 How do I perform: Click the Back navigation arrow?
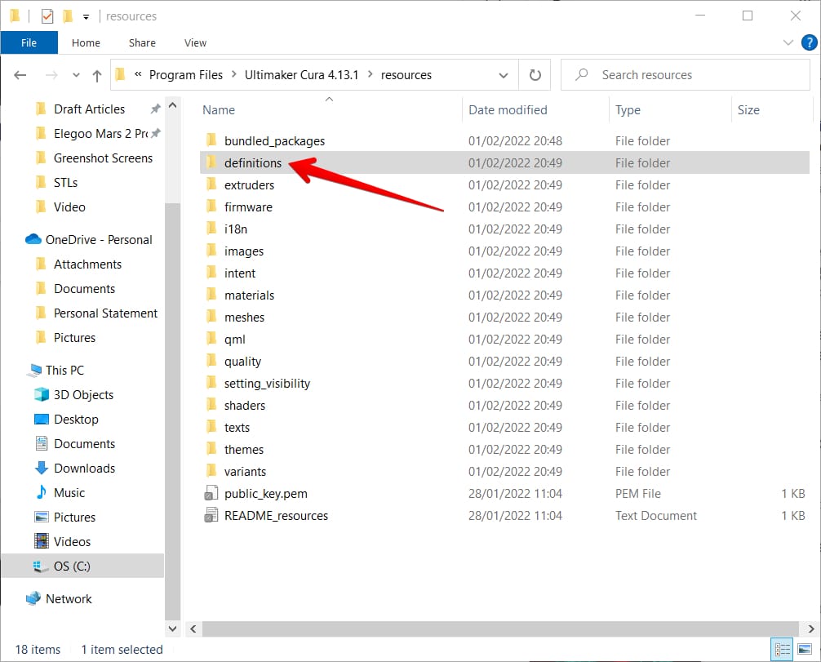tap(20, 75)
